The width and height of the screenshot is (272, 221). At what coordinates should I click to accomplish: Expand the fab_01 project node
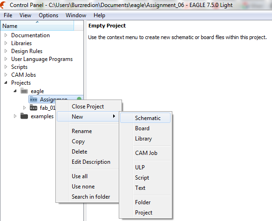pyautogui.click(x=24, y=107)
